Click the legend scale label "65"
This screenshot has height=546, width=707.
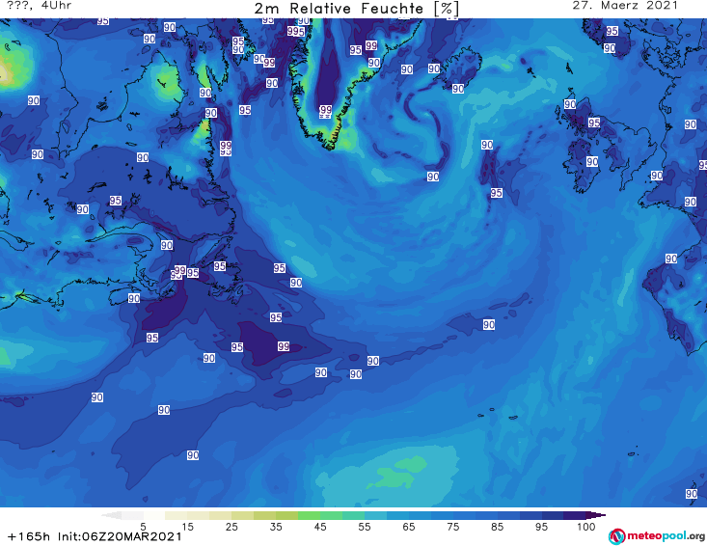point(409,527)
